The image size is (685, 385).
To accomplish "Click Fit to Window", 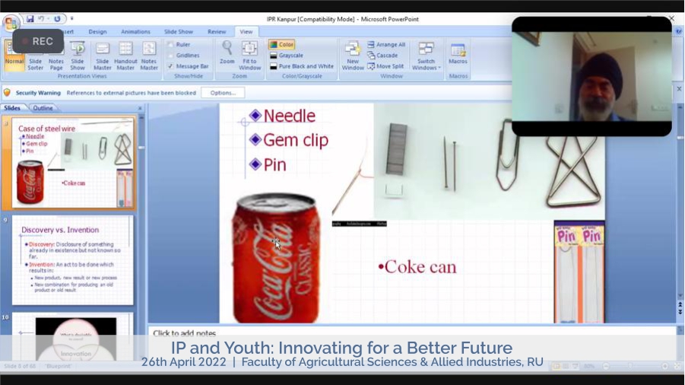I will pos(249,56).
